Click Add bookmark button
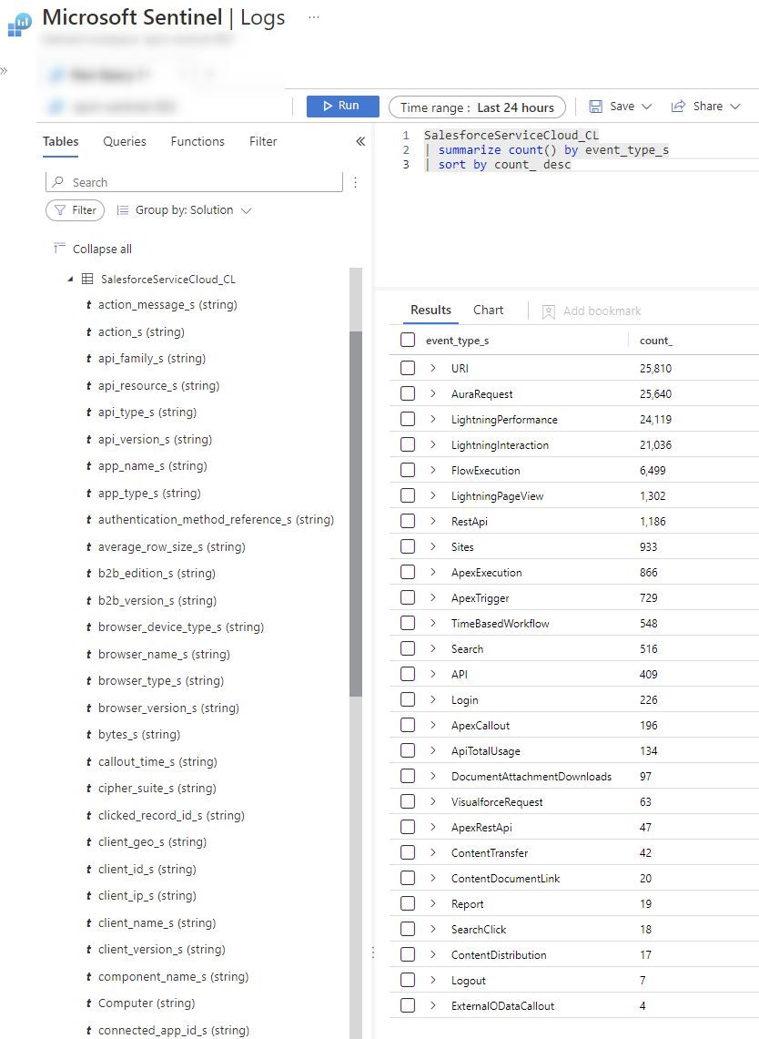Screen dimensions: 759x1039 592,311
